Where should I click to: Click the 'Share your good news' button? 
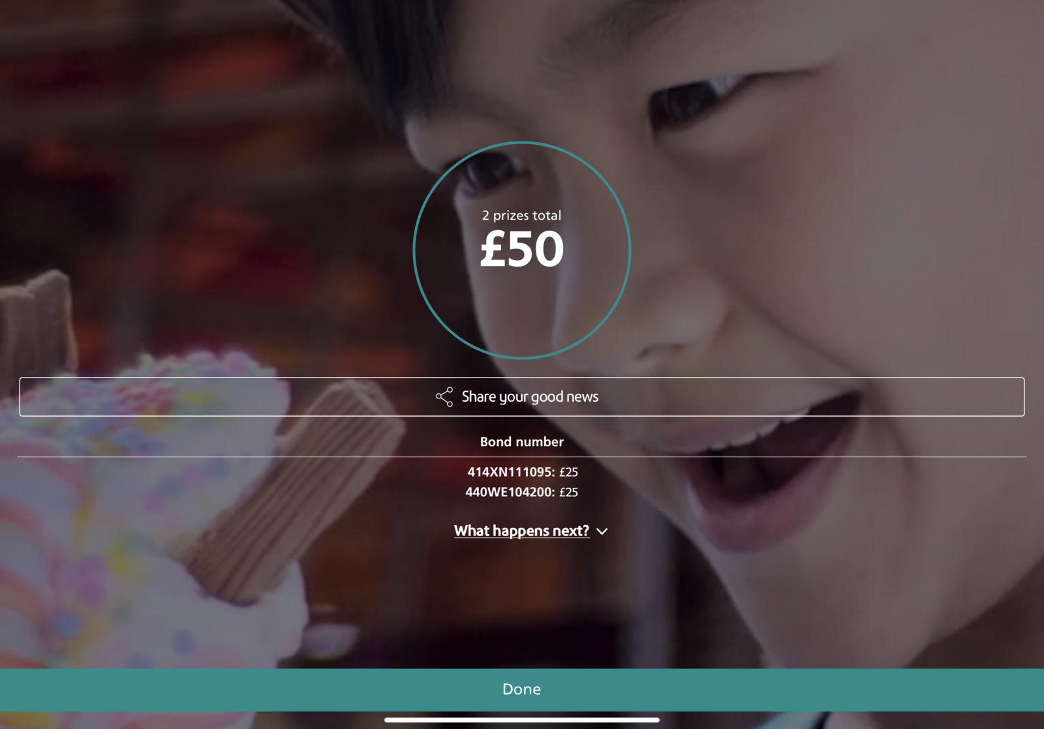(522, 396)
